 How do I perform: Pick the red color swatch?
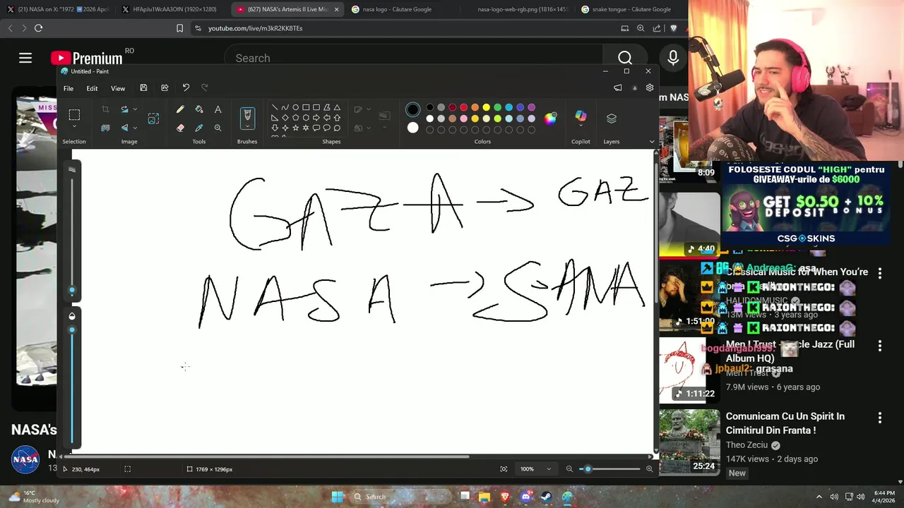pos(463,107)
